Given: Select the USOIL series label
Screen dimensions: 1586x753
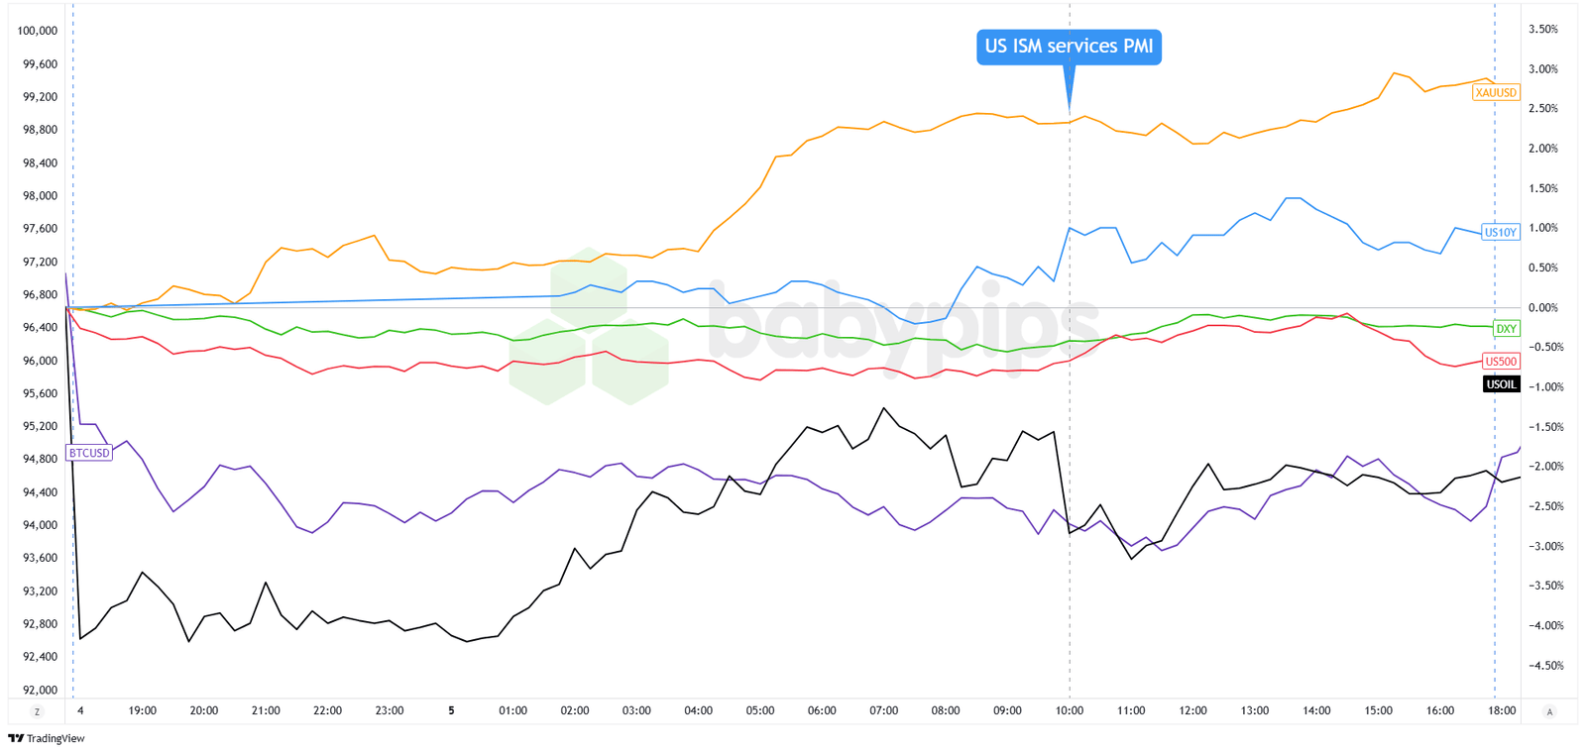Looking at the screenshot, I should point(1501,384).
